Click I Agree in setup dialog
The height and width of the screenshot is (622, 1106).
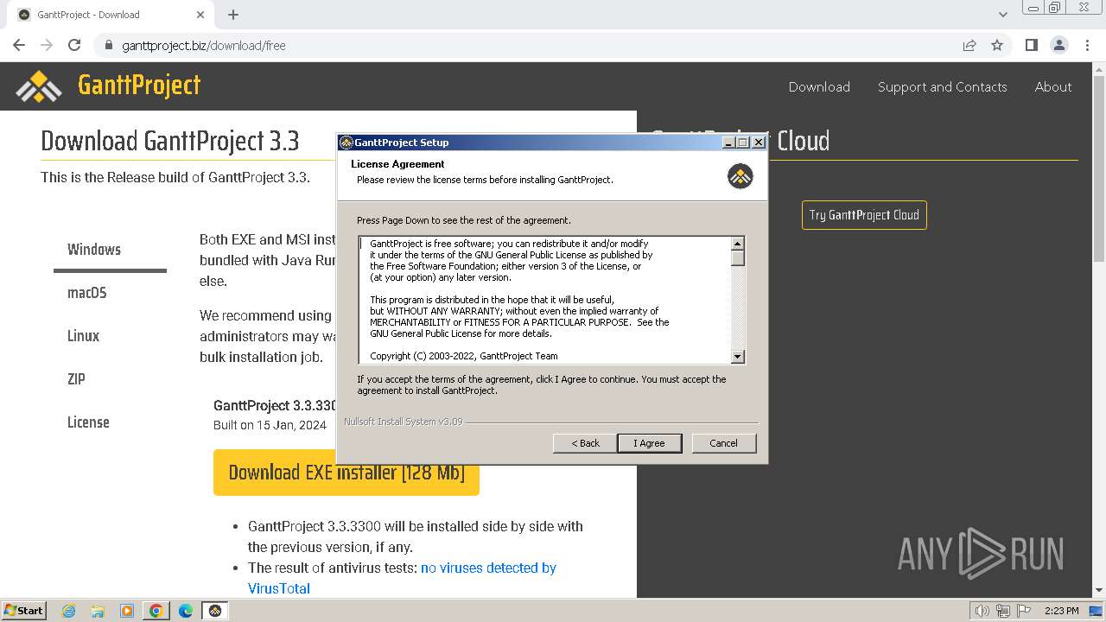point(650,443)
